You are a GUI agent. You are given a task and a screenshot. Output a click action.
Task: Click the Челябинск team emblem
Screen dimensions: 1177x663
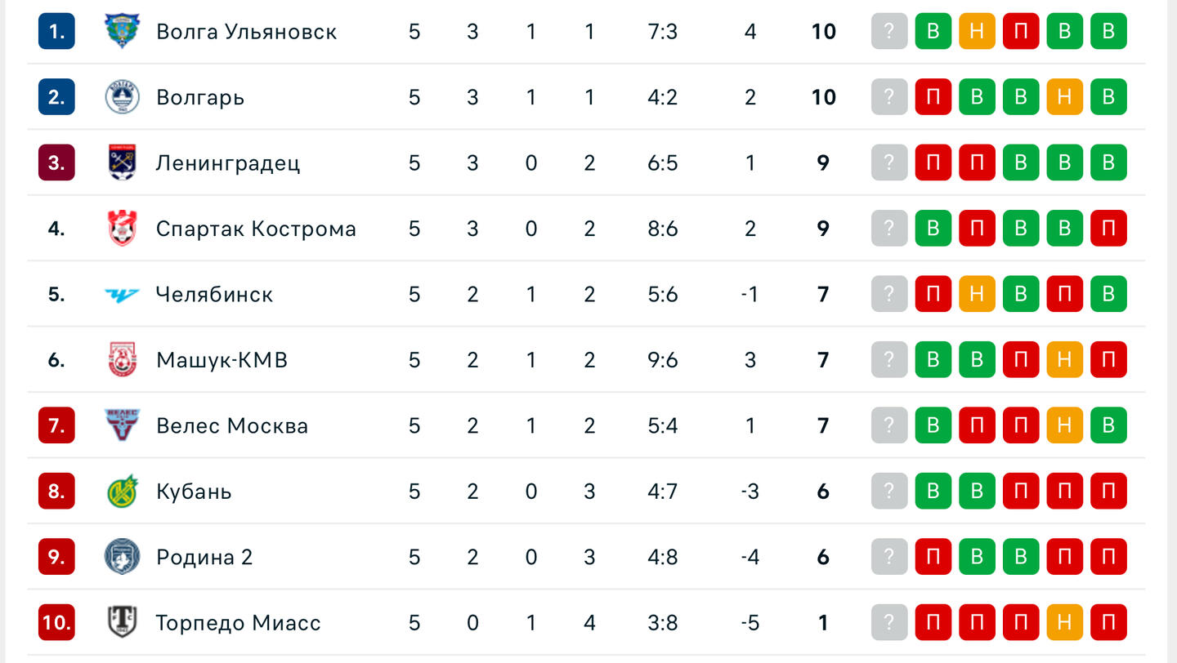coord(123,294)
